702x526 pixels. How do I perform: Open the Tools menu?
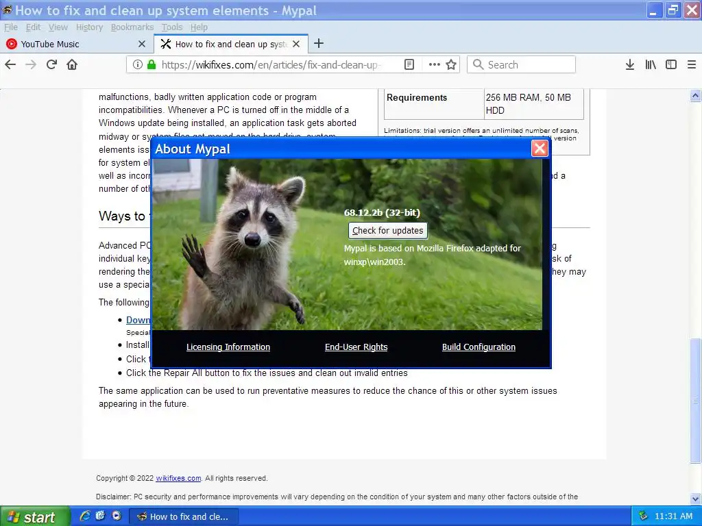tap(172, 27)
